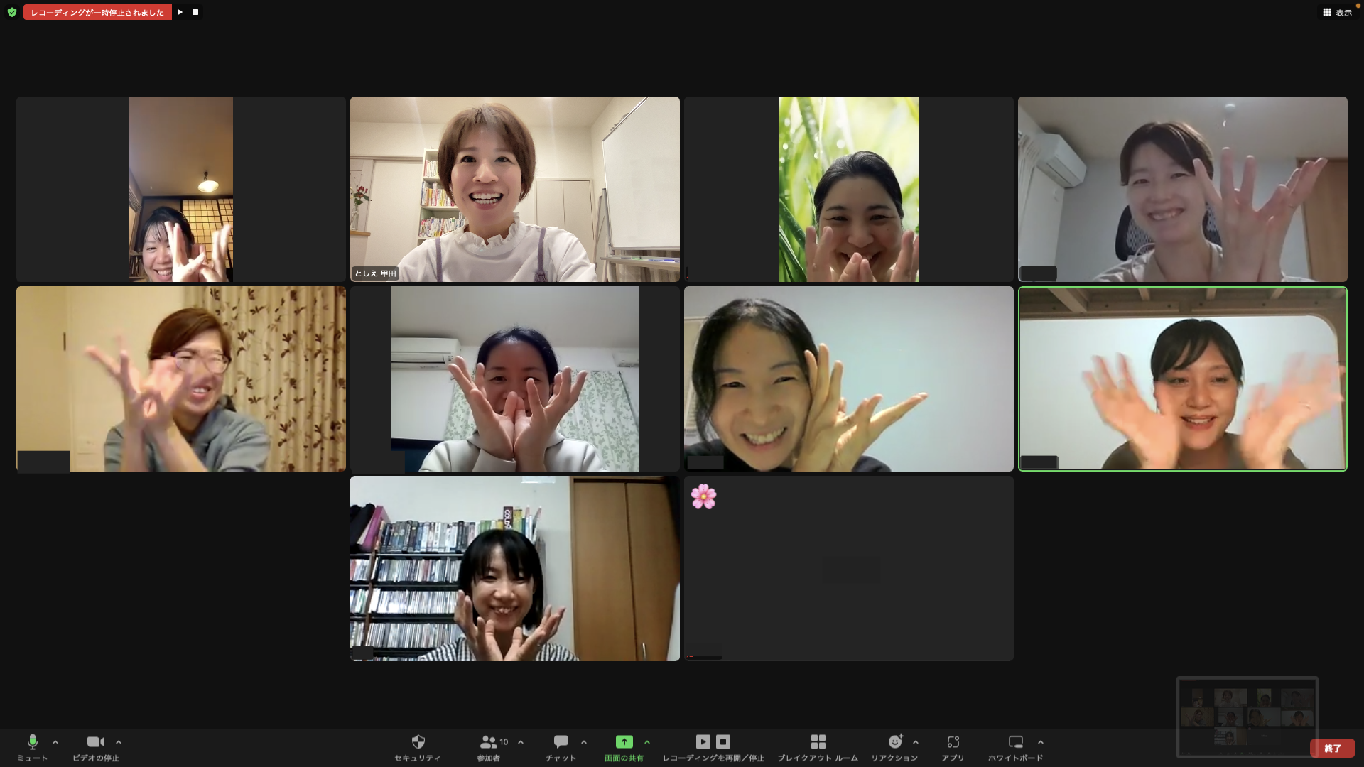This screenshot has height=767, width=1364.
Task: Open the セキュリティ shield menu
Action: (418, 747)
